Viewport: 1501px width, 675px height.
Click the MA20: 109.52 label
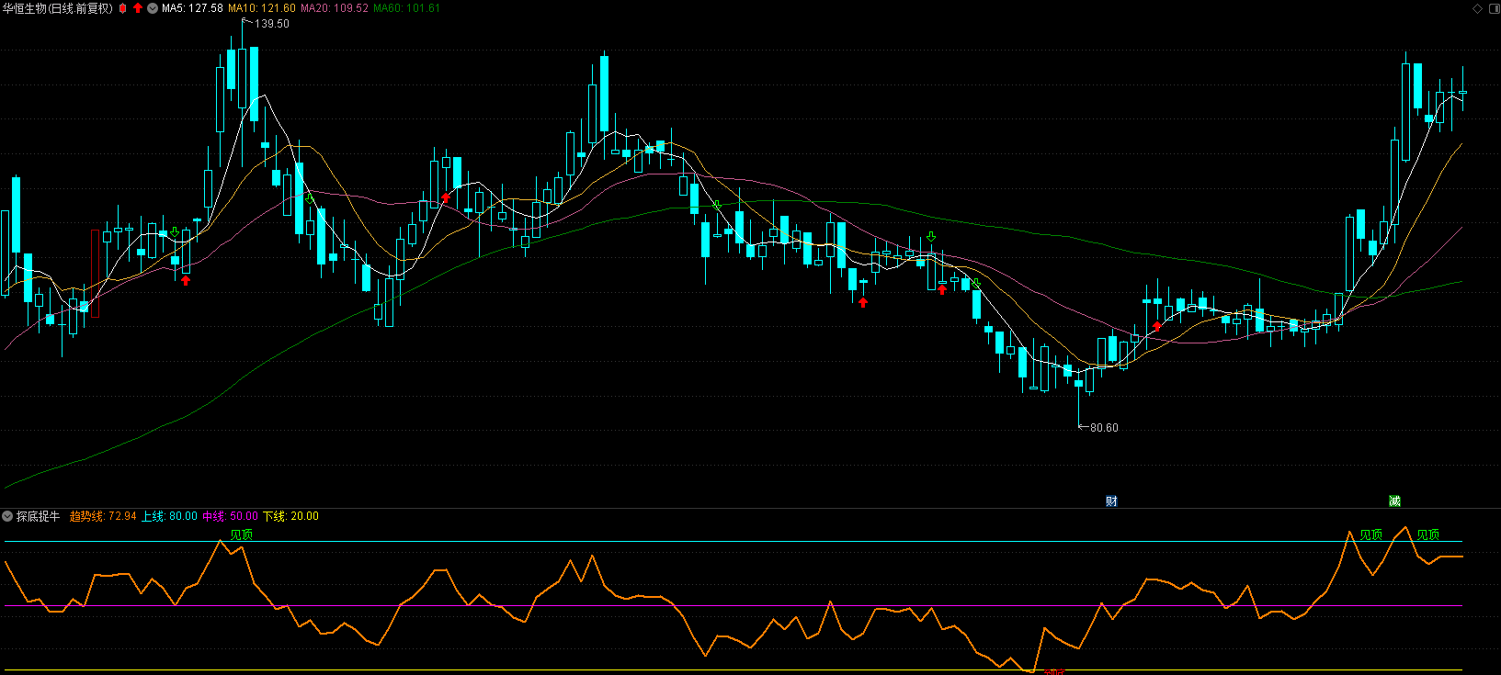(x=335, y=8)
